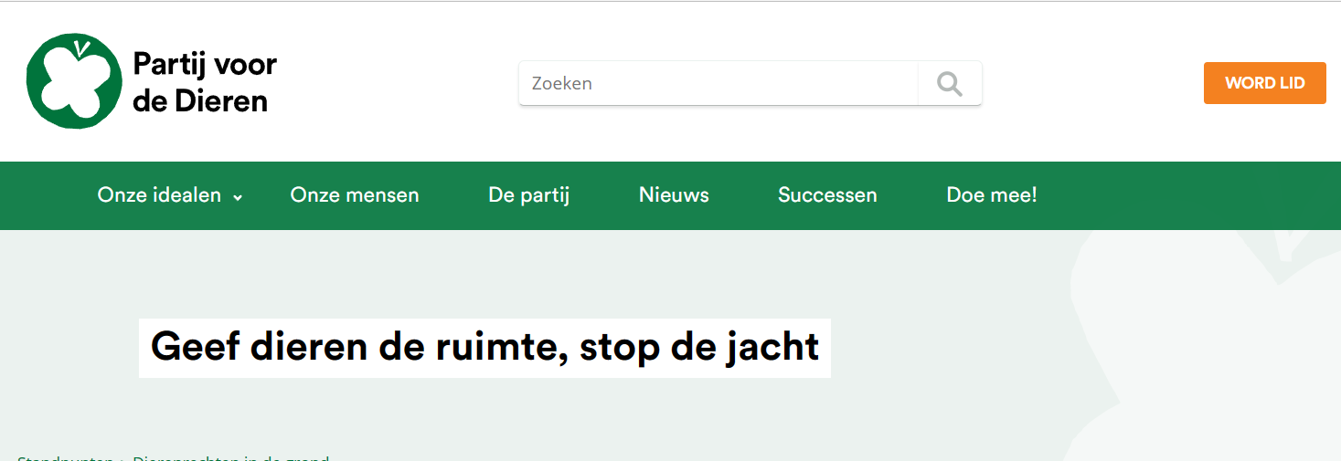Expand the chevron beside Onze idealen
Screen dimensions: 1341x461
pyautogui.click(x=238, y=196)
